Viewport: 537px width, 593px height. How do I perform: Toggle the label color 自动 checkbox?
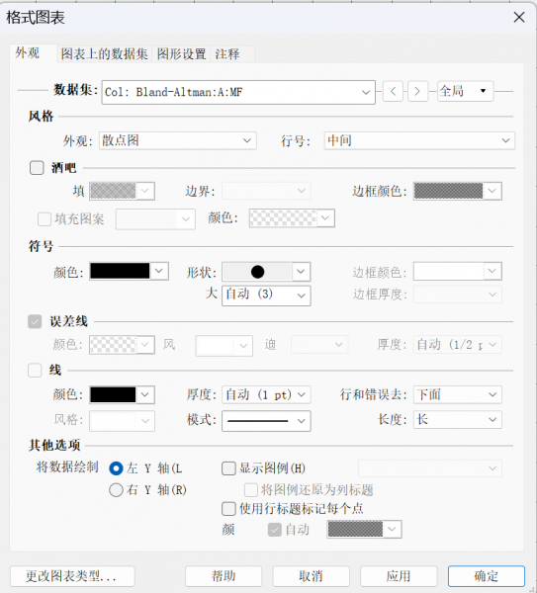pos(275,530)
